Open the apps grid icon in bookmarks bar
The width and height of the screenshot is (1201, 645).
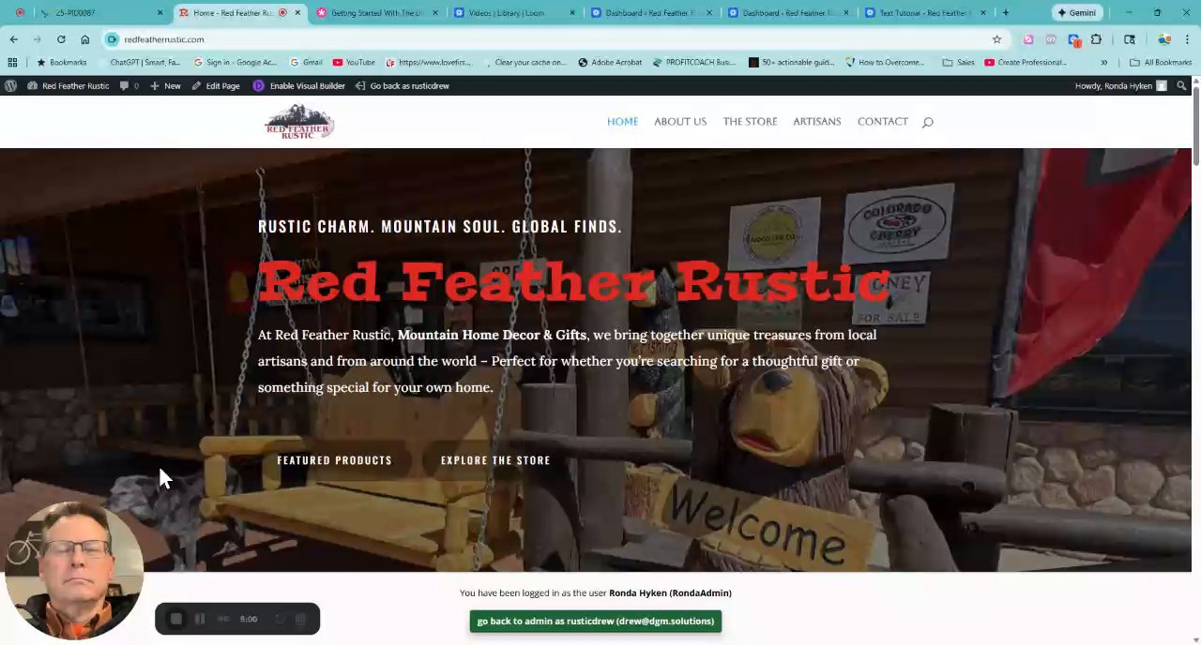[12, 63]
